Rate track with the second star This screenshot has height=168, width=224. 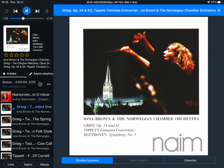(12, 55)
